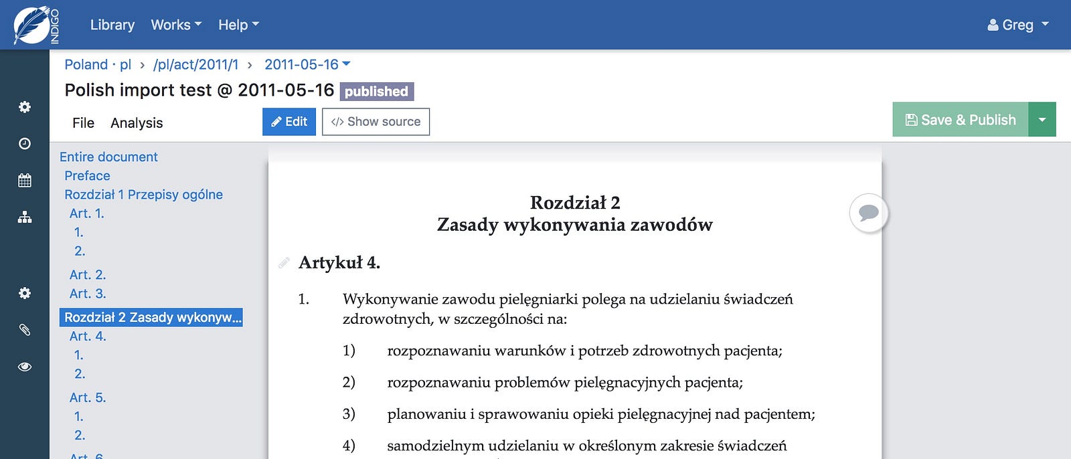1071x459 pixels.
Task: Open the calendar icon in sidebar
Action: pyautogui.click(x=25, y=180)
